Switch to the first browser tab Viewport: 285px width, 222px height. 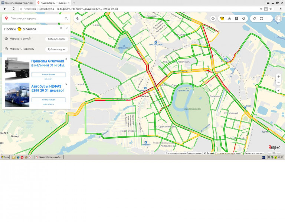click(17, 3)
